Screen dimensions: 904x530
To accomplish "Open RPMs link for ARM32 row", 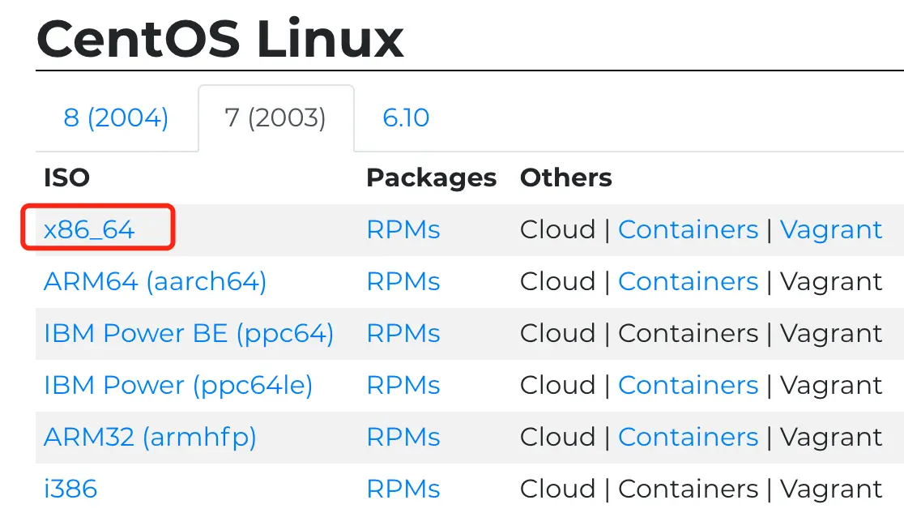I will (x=403, y=438).
